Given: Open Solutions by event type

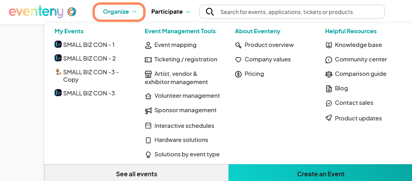Looking at the screenshot, I should pyautogui.click(x=187, y=154).
